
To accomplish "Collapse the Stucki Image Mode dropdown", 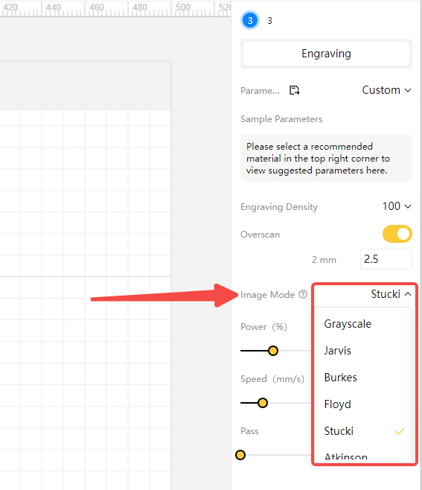I will 391,294.
